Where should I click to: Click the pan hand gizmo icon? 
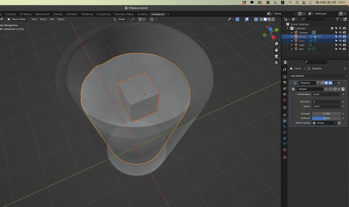click(276, 50)
